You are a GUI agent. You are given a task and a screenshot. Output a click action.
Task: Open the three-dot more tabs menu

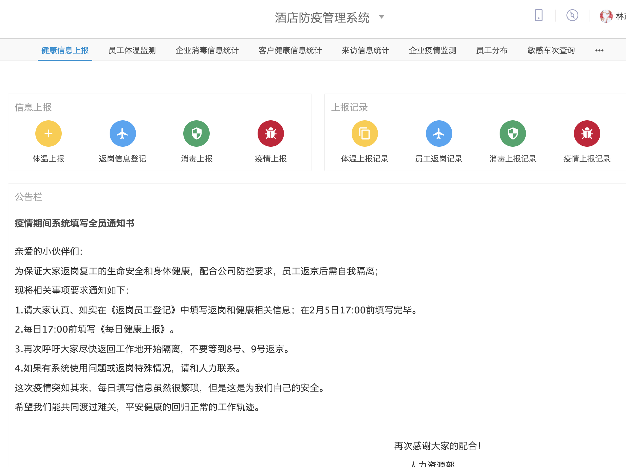click(x=599, y=51)
